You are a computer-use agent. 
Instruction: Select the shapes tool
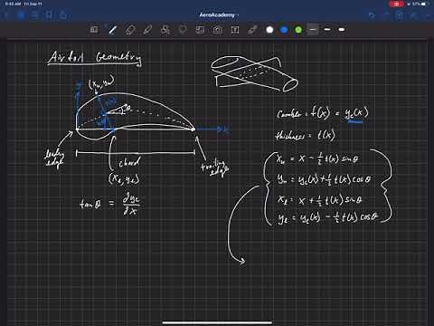(x=165, y=30)
